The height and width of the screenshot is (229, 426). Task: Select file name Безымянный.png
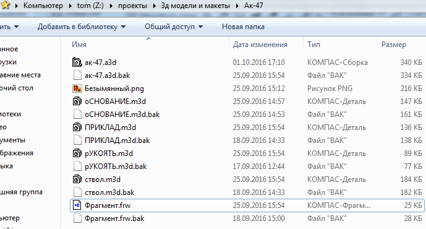(114, 89)
